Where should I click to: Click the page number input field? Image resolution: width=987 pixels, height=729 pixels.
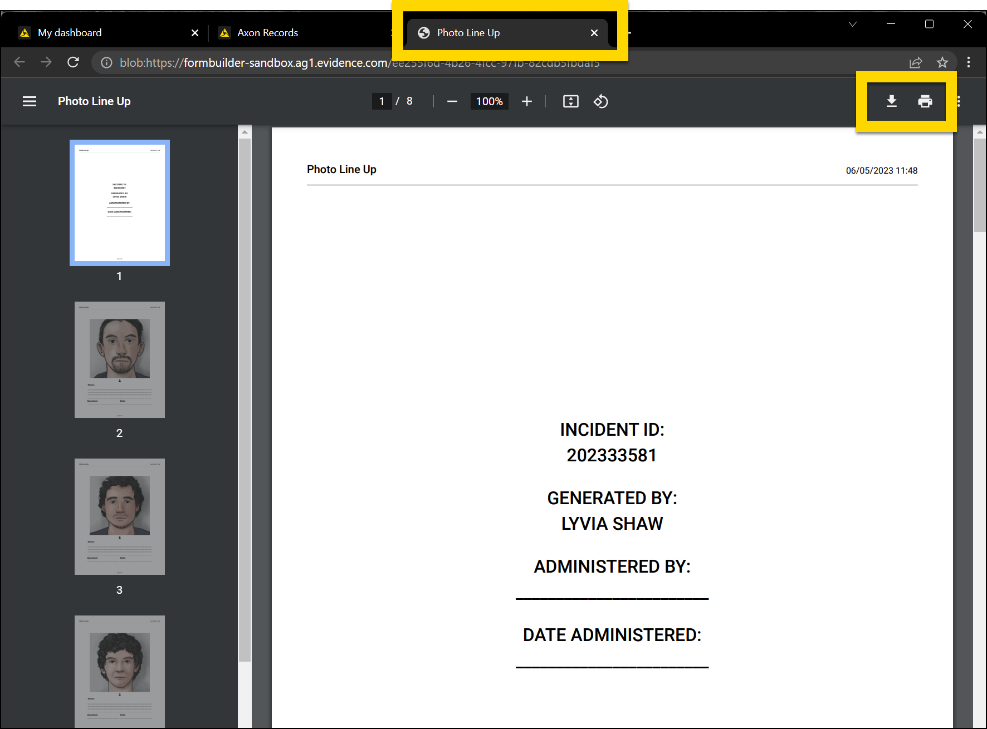point(382,101)
